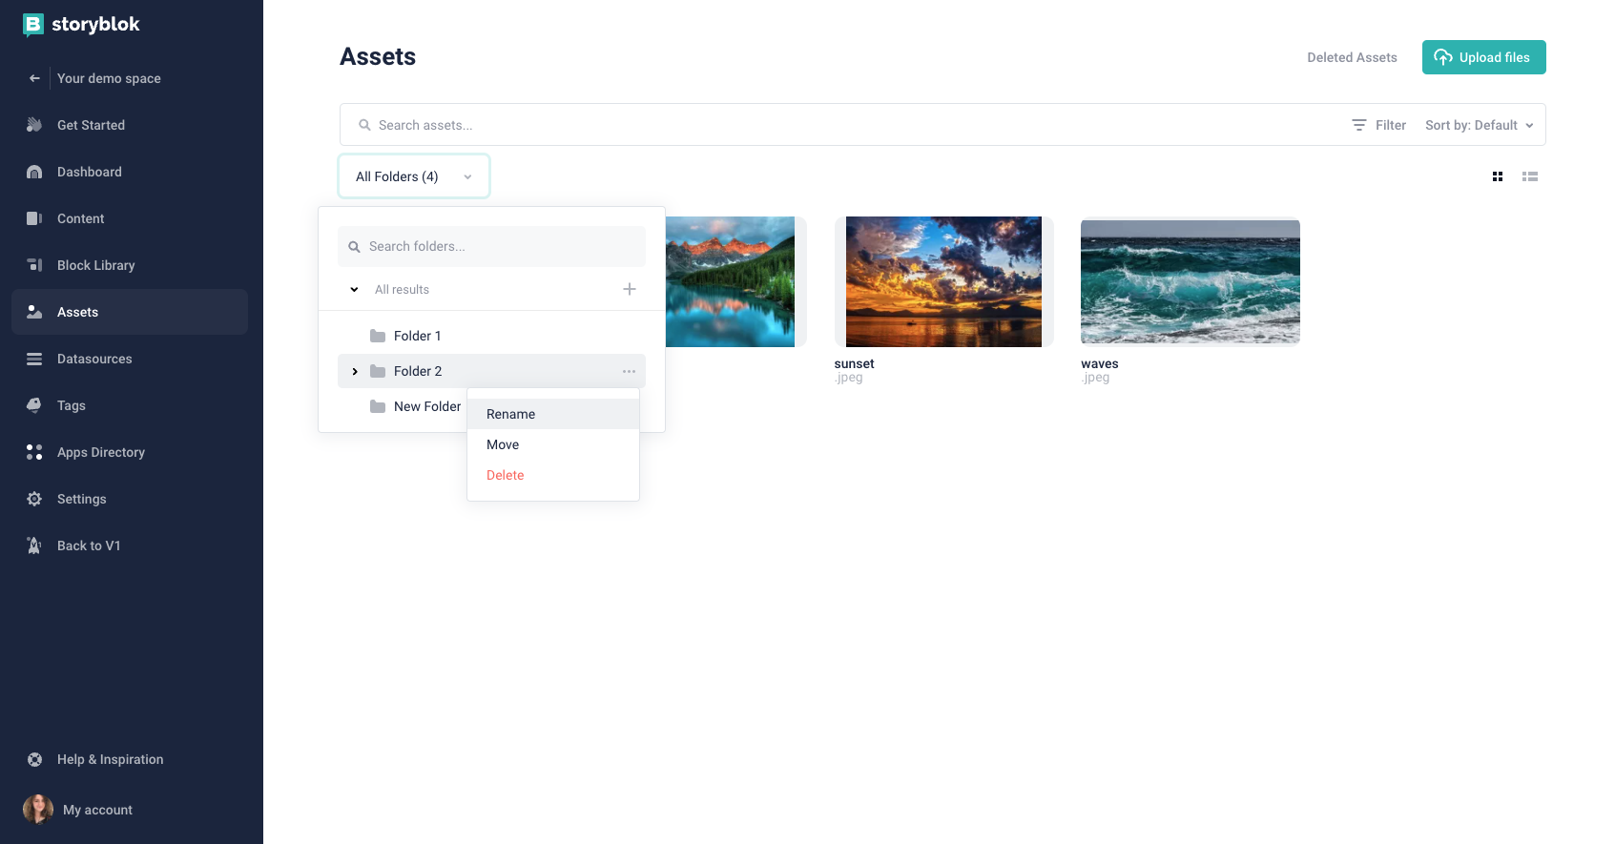This screenshot has width=1615, height=844.
Task: Open My account
Action: [97, 810]
